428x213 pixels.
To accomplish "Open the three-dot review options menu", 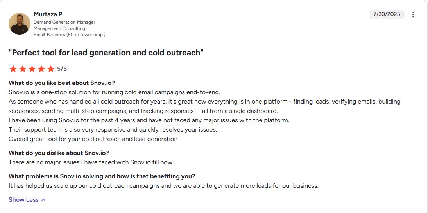I will pos(413,14).
